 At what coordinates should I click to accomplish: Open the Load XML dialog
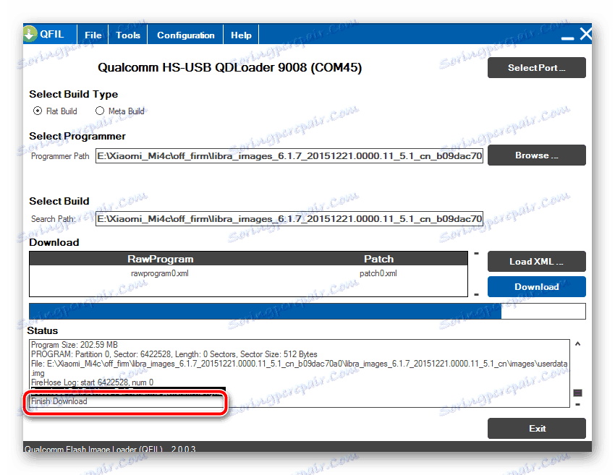[536, 261]
